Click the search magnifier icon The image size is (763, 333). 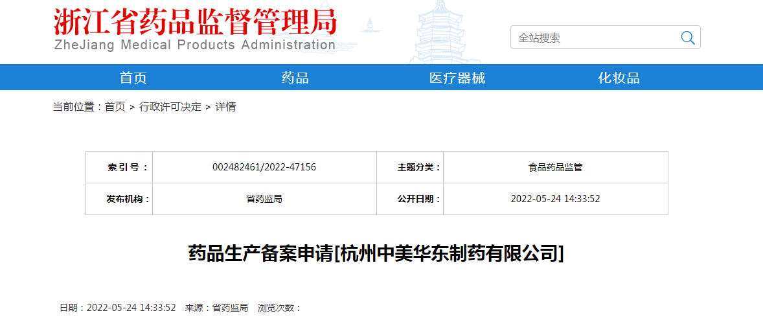688,38
